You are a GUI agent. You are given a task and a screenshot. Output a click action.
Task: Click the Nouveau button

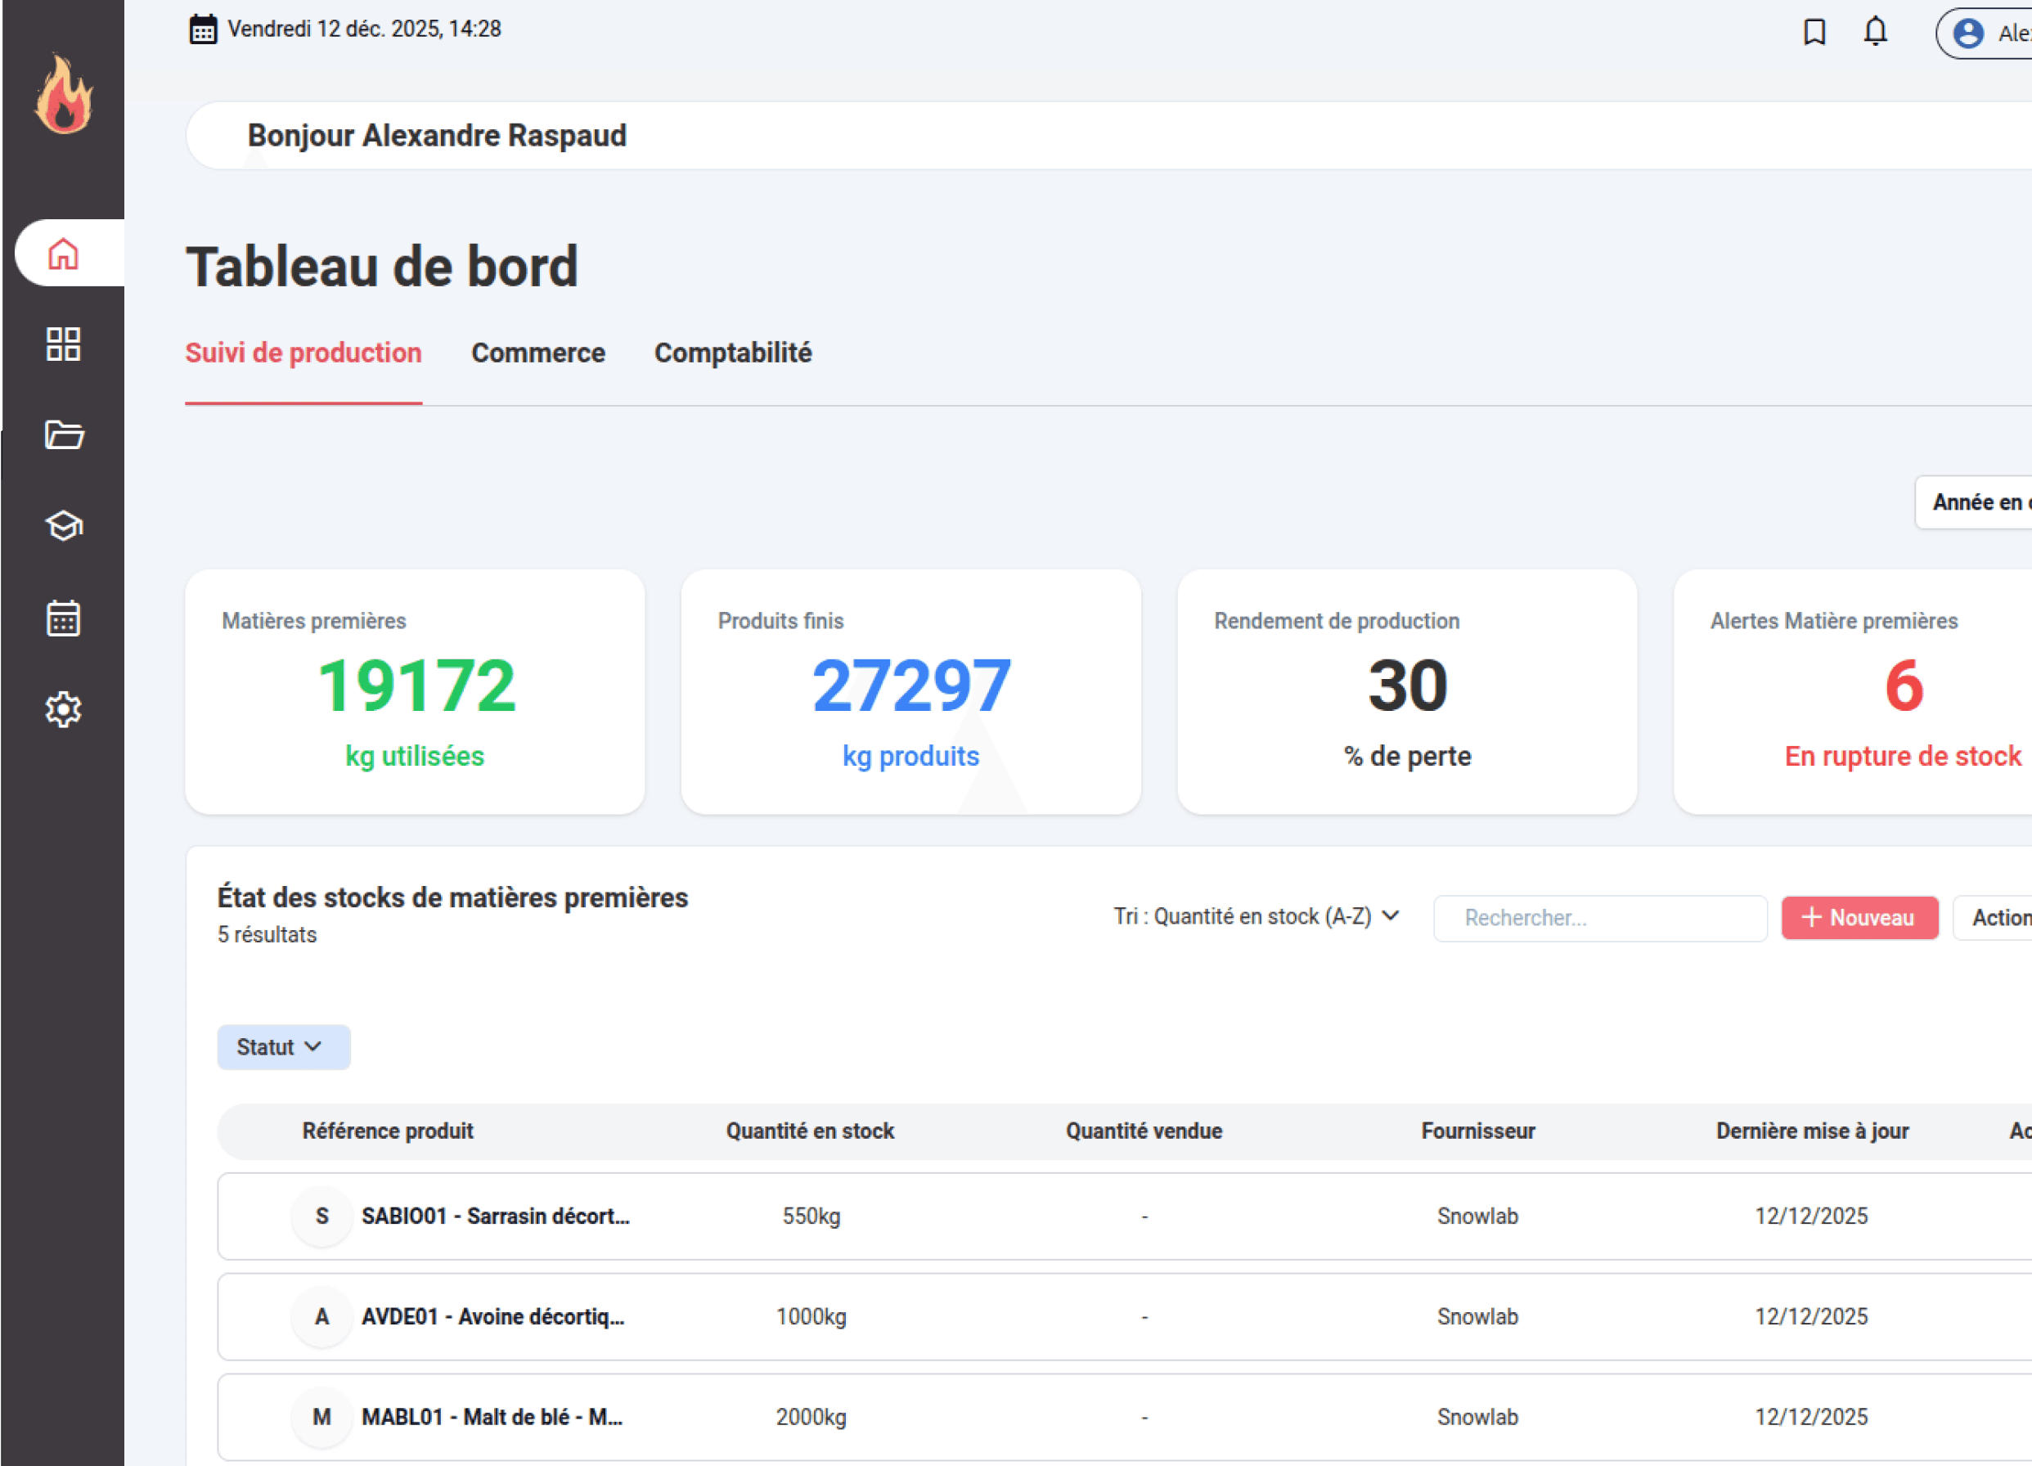(x=1859, y=918)
